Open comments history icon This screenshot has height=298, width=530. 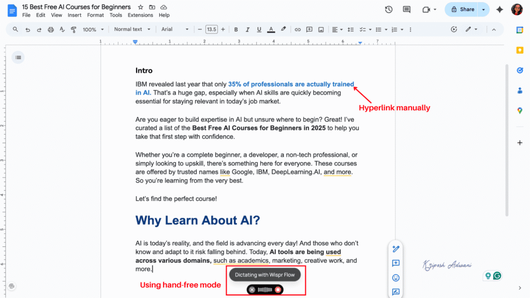(407, 9)
